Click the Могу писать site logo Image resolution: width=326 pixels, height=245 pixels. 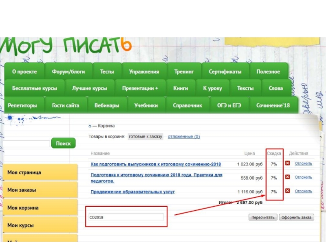coord(66,46)
